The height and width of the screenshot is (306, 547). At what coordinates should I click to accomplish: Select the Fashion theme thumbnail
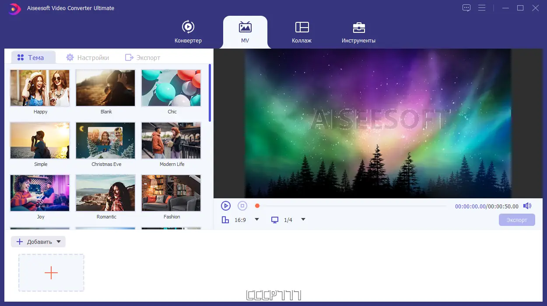coord(171,193)
